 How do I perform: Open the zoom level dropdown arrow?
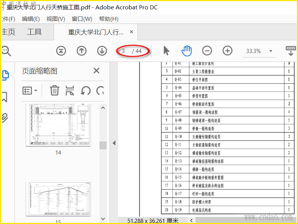271,51
